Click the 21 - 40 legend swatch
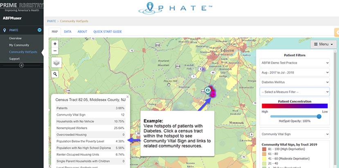 (x=265, y=164)
